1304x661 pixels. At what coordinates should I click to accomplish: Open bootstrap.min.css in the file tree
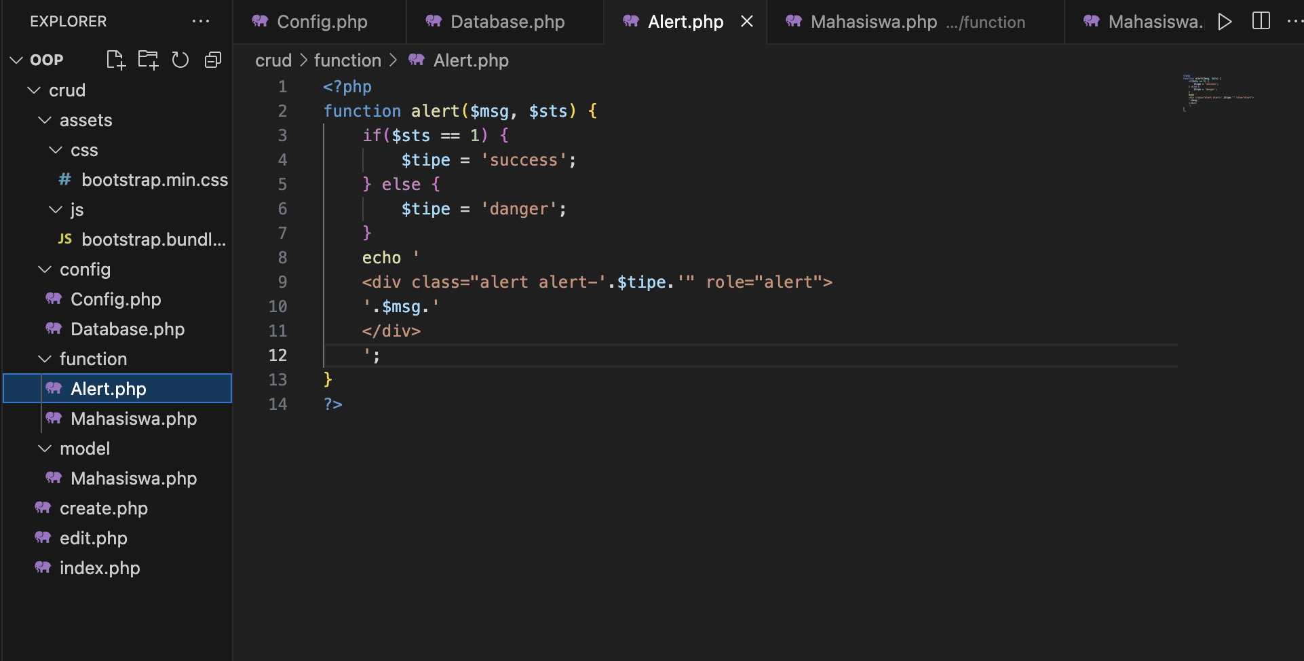[154, 180]
